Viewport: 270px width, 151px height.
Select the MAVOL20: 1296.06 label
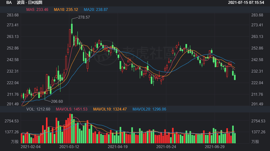pyautogui.click(x=149, y=109)
